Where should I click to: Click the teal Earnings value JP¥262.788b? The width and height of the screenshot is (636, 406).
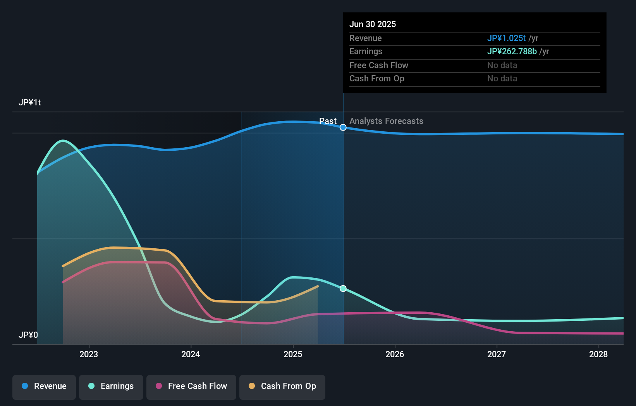[x=512, y=51]
